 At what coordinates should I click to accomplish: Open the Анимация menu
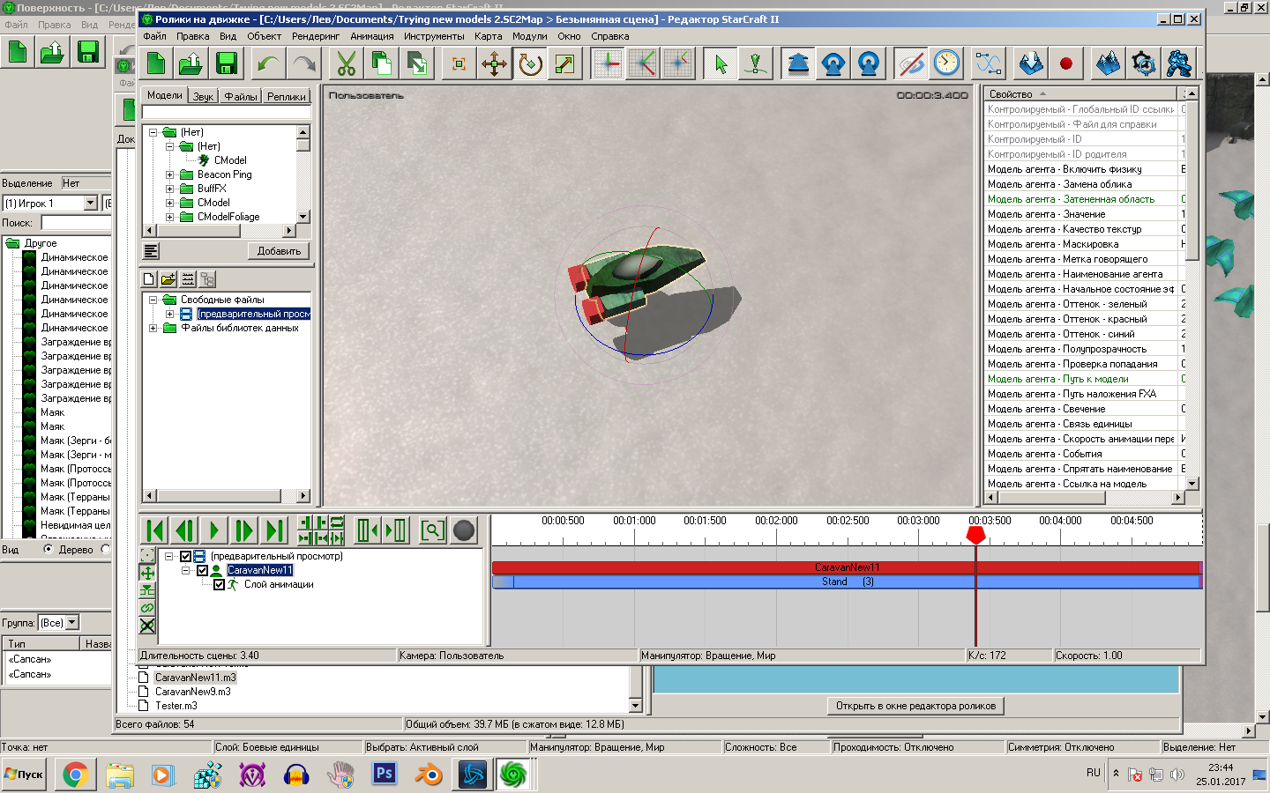371,37
